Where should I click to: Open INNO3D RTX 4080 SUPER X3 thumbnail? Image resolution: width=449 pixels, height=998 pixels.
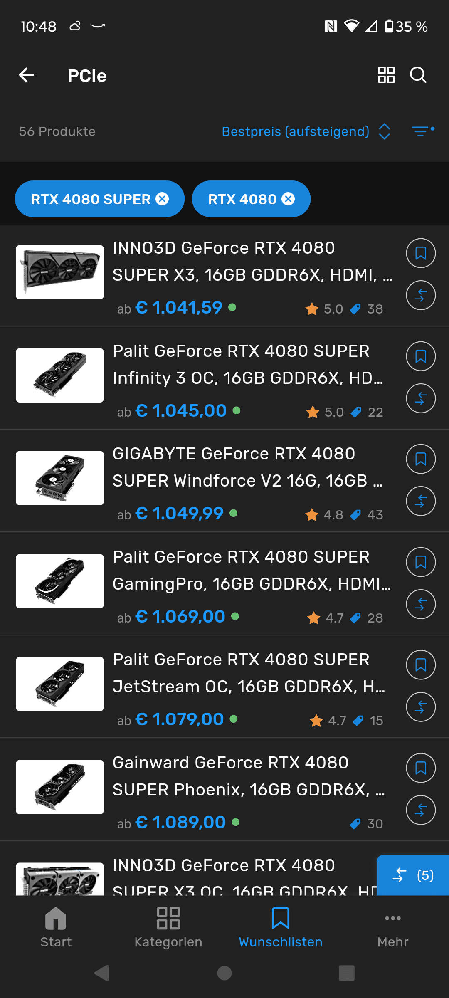[x=60, y=272]
